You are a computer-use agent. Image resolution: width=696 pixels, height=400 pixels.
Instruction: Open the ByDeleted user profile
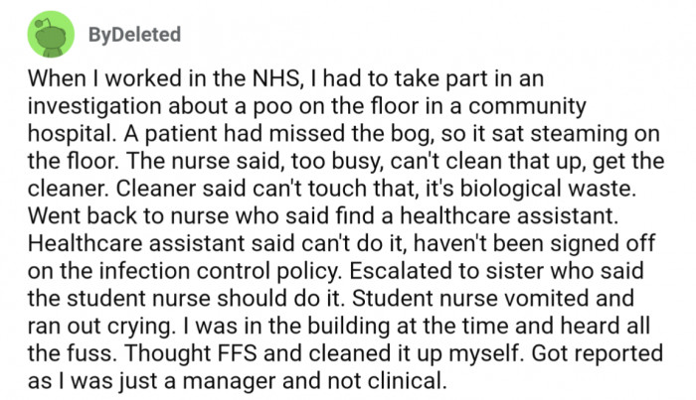[133, 36]
